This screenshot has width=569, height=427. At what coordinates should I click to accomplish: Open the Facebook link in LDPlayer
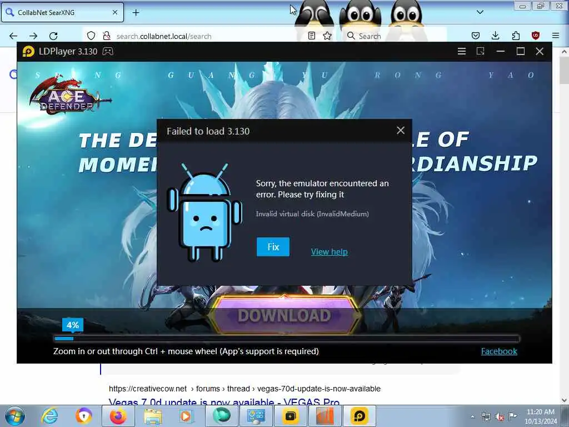click(499, 351)
